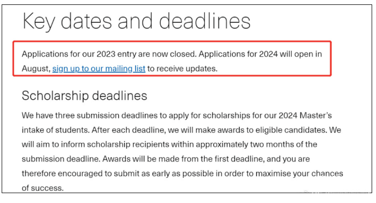Click the "After each deadline," phrase
The width and height of the screenshot is (376, 203).
click(x=129, y=130)
